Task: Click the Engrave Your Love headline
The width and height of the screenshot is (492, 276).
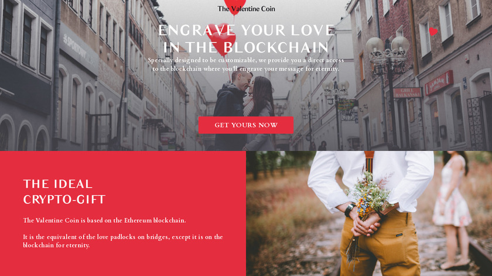Action: click(247, 39)
